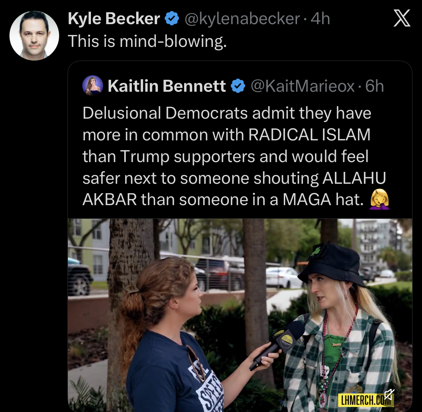Click the @KaitMarieox handle

(303, 86)
